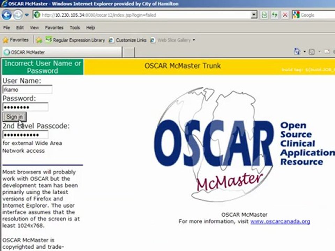Click the Home toolbar icon

tap(297, 52)
